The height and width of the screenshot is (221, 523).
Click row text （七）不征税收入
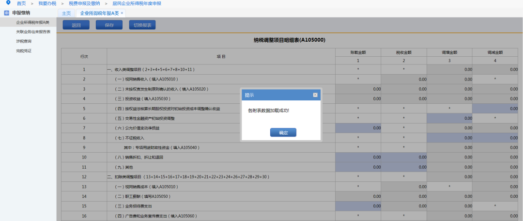(x=129, y=138)
